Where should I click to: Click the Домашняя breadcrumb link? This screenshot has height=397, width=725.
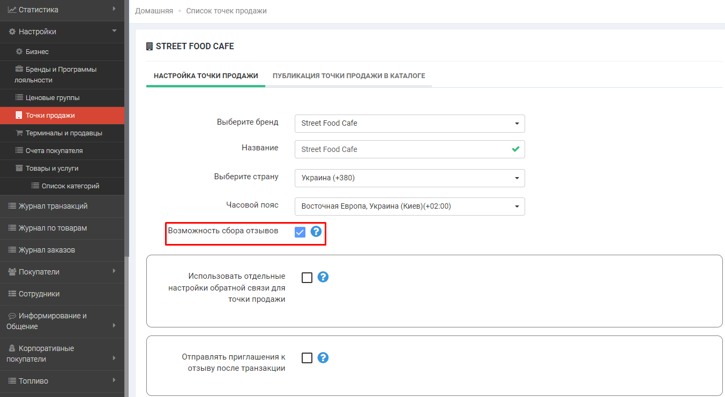pyautogui.click(x=154, y=11)
